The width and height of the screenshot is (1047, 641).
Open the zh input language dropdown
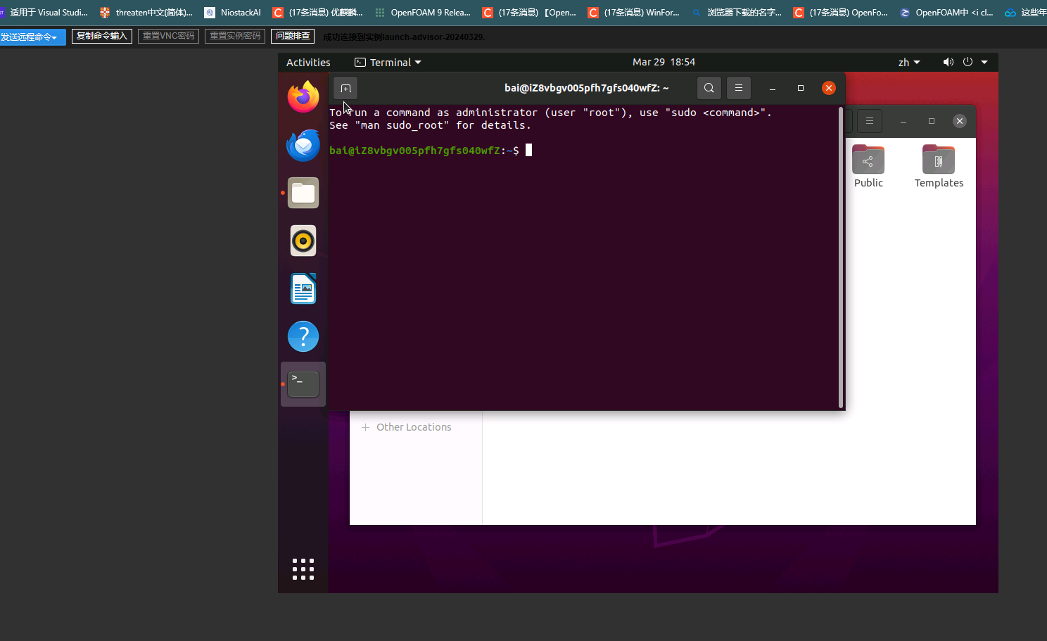point(909,62)
